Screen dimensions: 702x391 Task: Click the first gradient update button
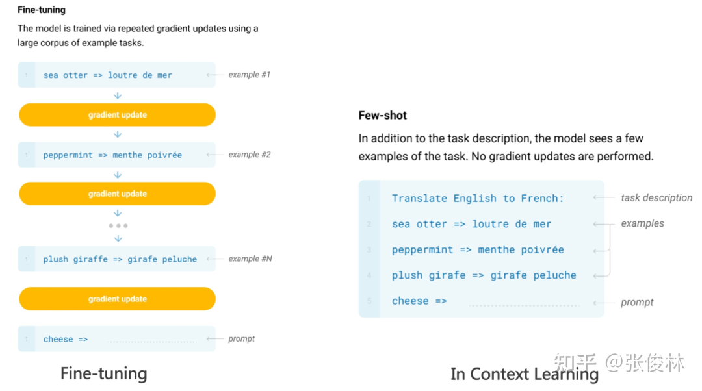[x=117, y=115]
